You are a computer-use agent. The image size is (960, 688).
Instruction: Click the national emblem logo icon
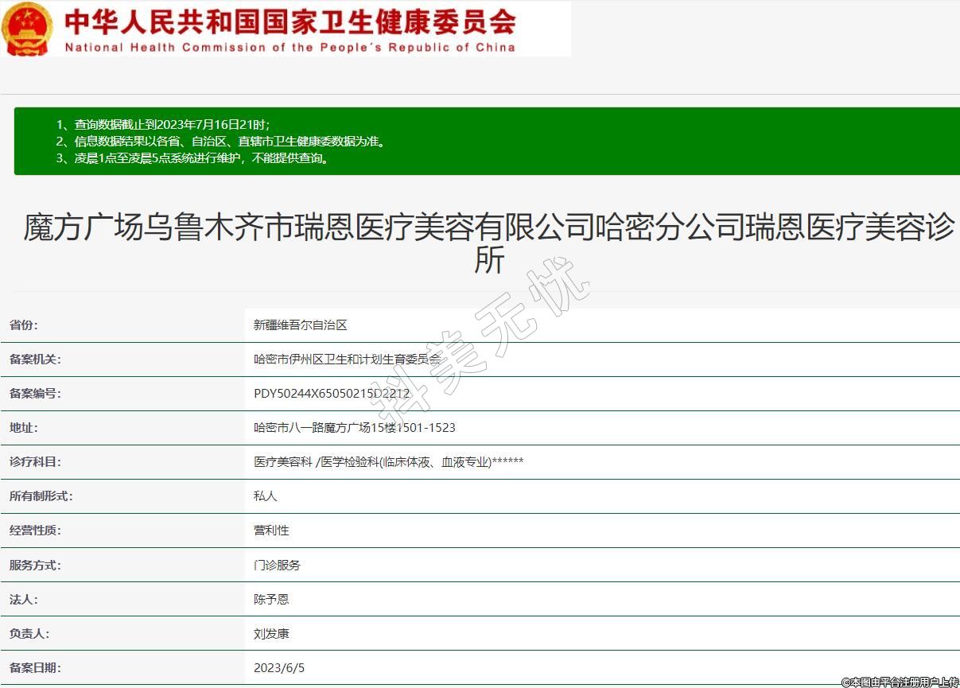(26, 29)
